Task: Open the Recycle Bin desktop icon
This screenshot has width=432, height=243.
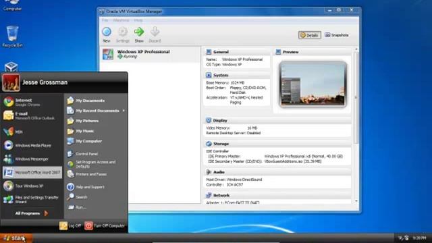Action: [x=12, y=36]
